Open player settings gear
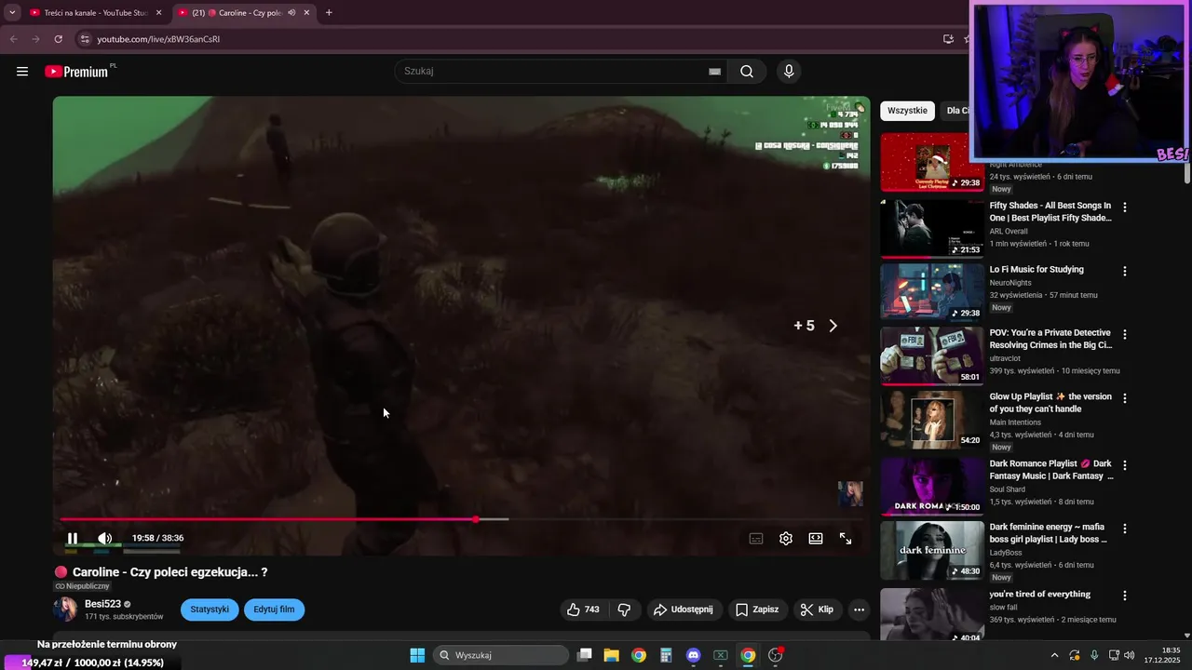 786,538
